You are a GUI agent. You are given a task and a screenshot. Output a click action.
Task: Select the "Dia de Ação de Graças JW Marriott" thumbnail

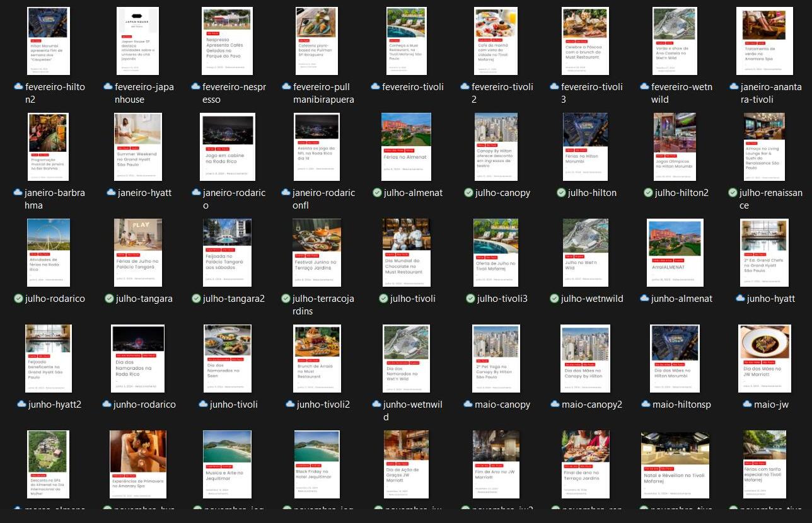tap(406, 464)
